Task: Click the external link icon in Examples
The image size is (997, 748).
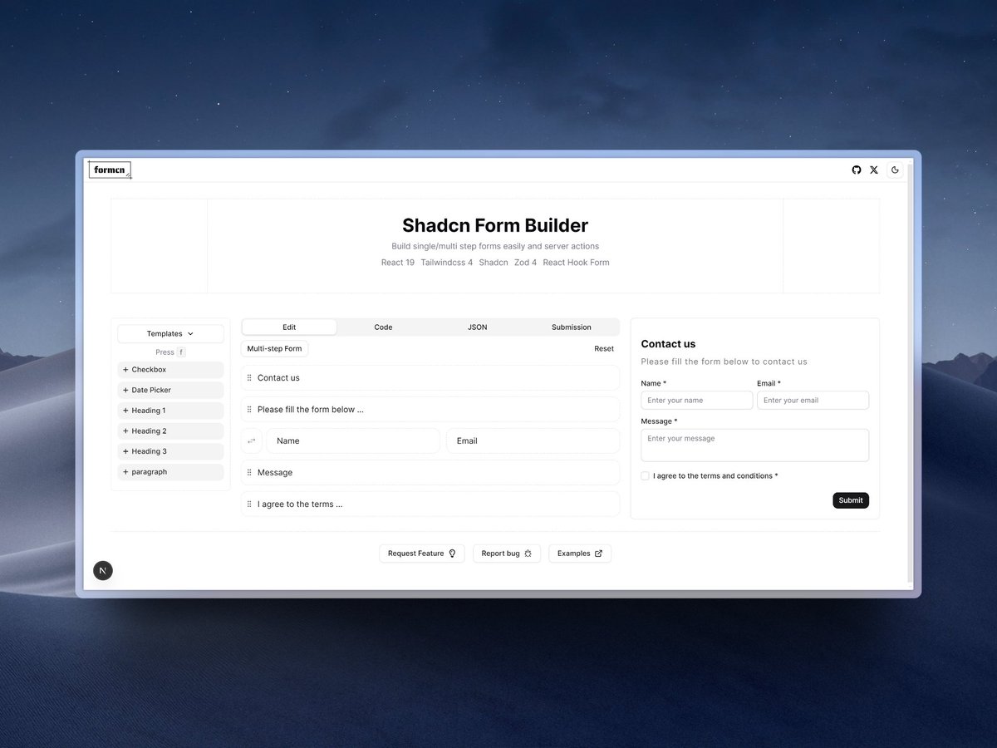Action: [598, 554]
